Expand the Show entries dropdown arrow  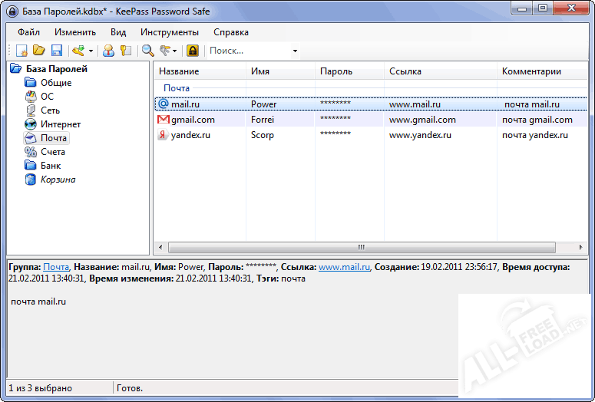pos(175,51)
